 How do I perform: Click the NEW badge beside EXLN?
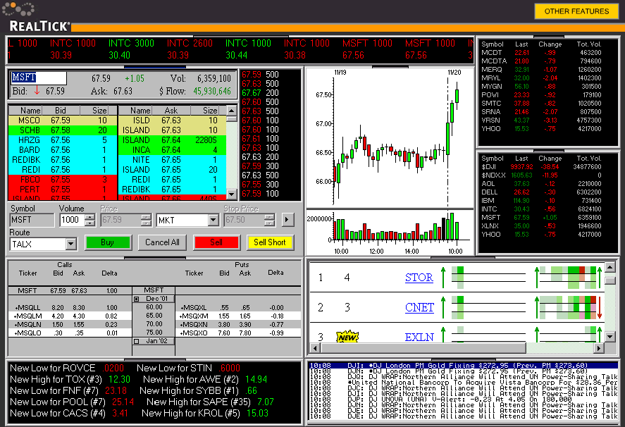347,337
